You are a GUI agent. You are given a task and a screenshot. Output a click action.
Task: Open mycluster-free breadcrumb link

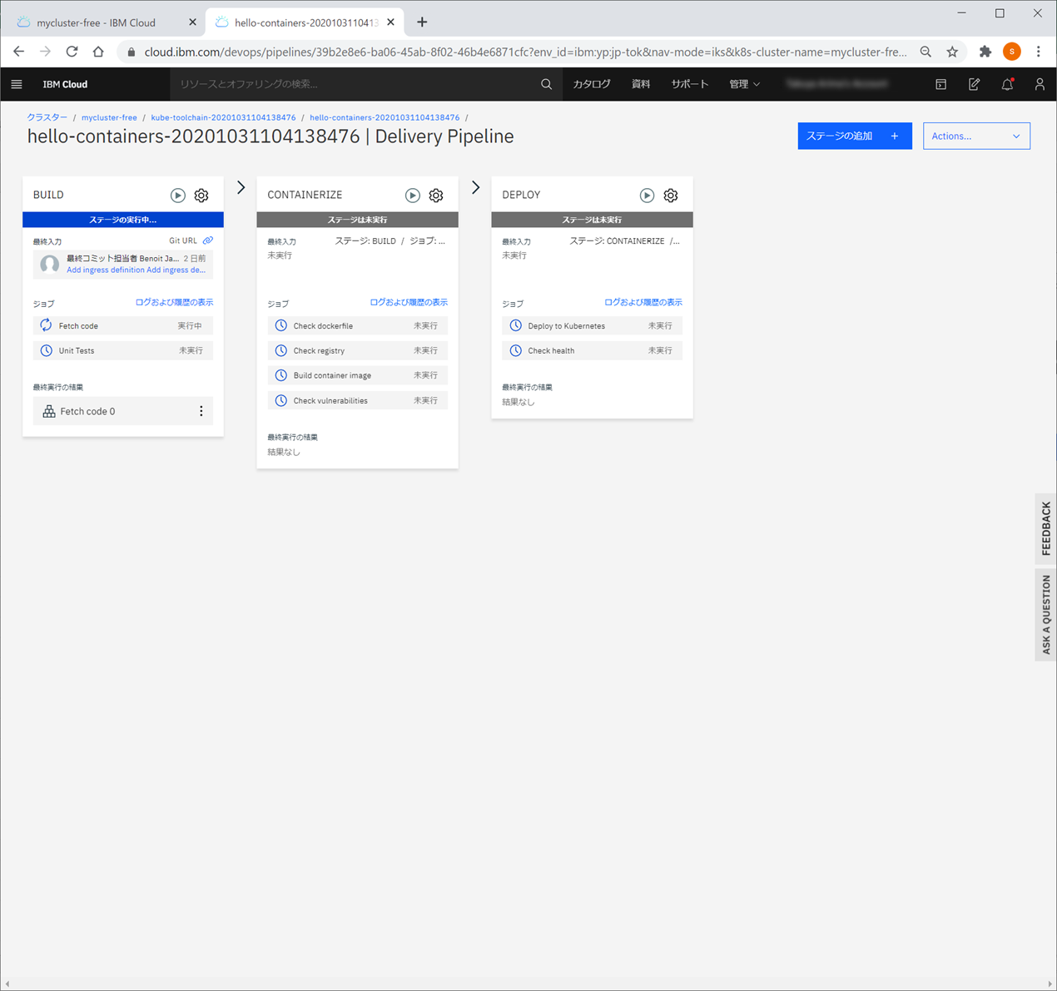pyautogui.click(x=109, y=117)
